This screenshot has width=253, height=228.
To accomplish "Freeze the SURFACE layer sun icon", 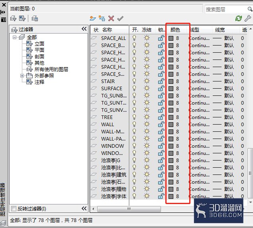I will pos(147,89).
